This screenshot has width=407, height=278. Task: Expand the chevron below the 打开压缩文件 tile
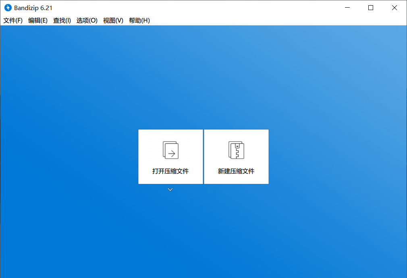click(170, 189)
